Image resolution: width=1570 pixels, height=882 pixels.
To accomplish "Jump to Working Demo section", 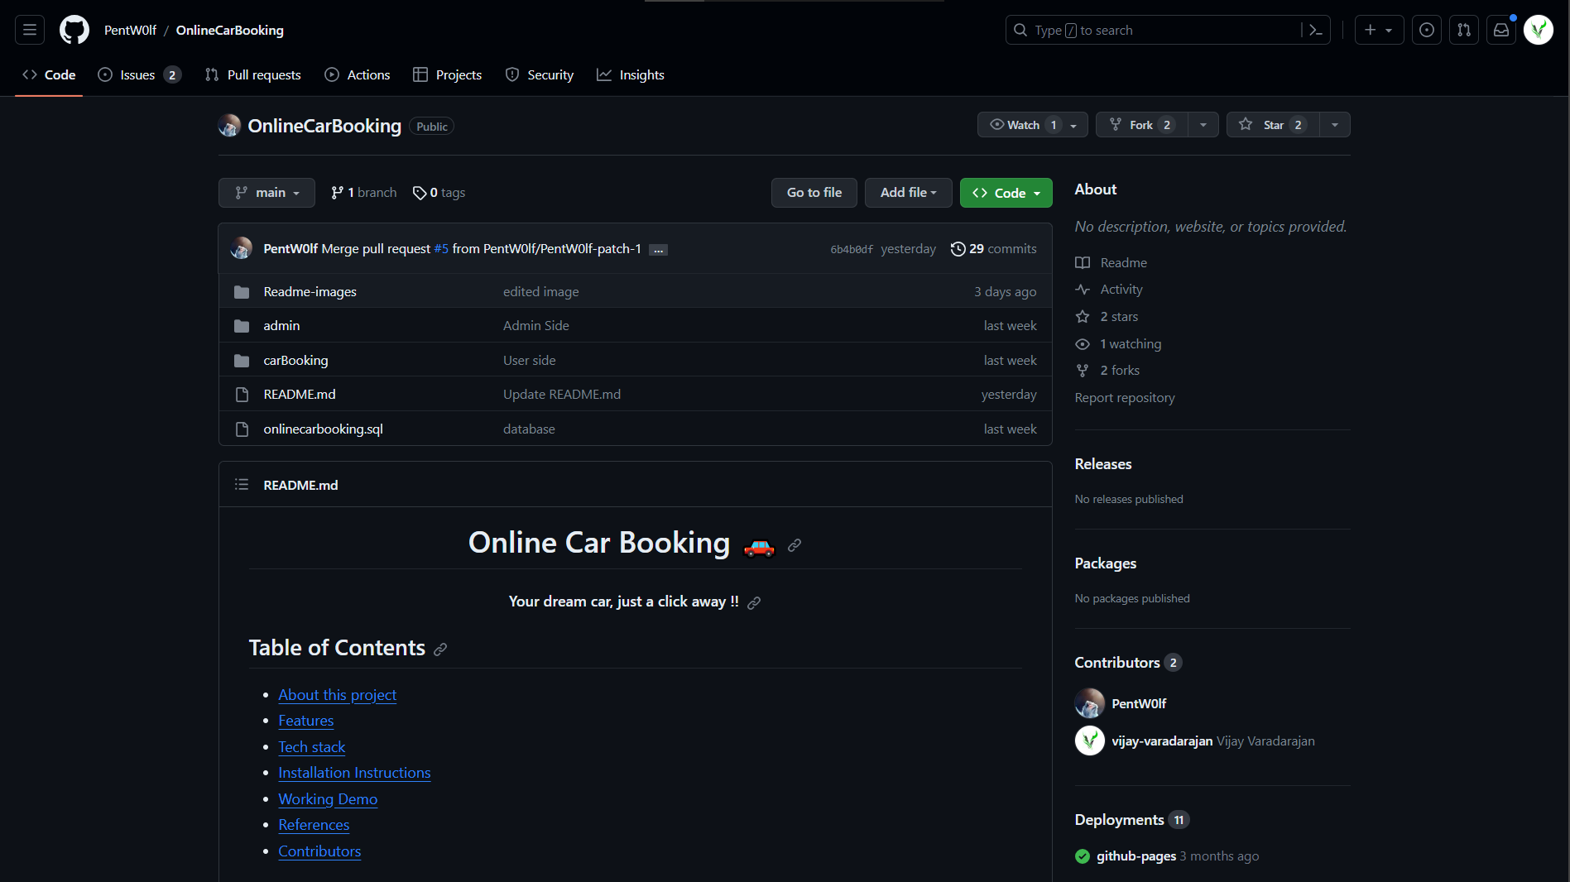I will click(328, 799).
